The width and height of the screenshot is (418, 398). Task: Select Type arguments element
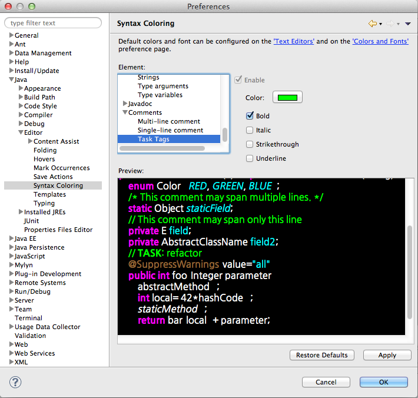pos(163,86)
